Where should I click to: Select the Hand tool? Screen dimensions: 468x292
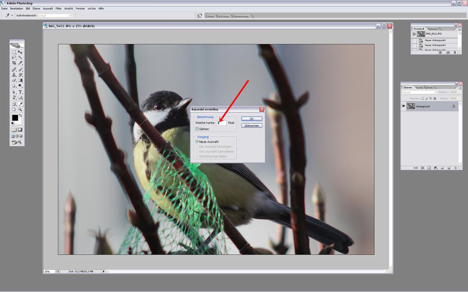(x=14, y=109)
